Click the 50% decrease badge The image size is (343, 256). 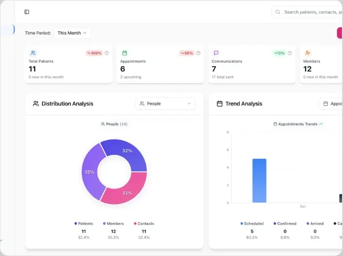[186, 53]
